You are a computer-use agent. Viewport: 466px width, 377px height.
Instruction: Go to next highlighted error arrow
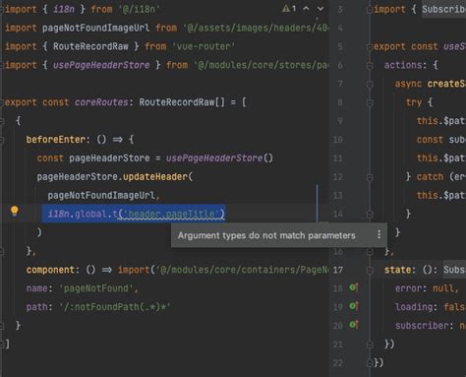tap(320, 9)
